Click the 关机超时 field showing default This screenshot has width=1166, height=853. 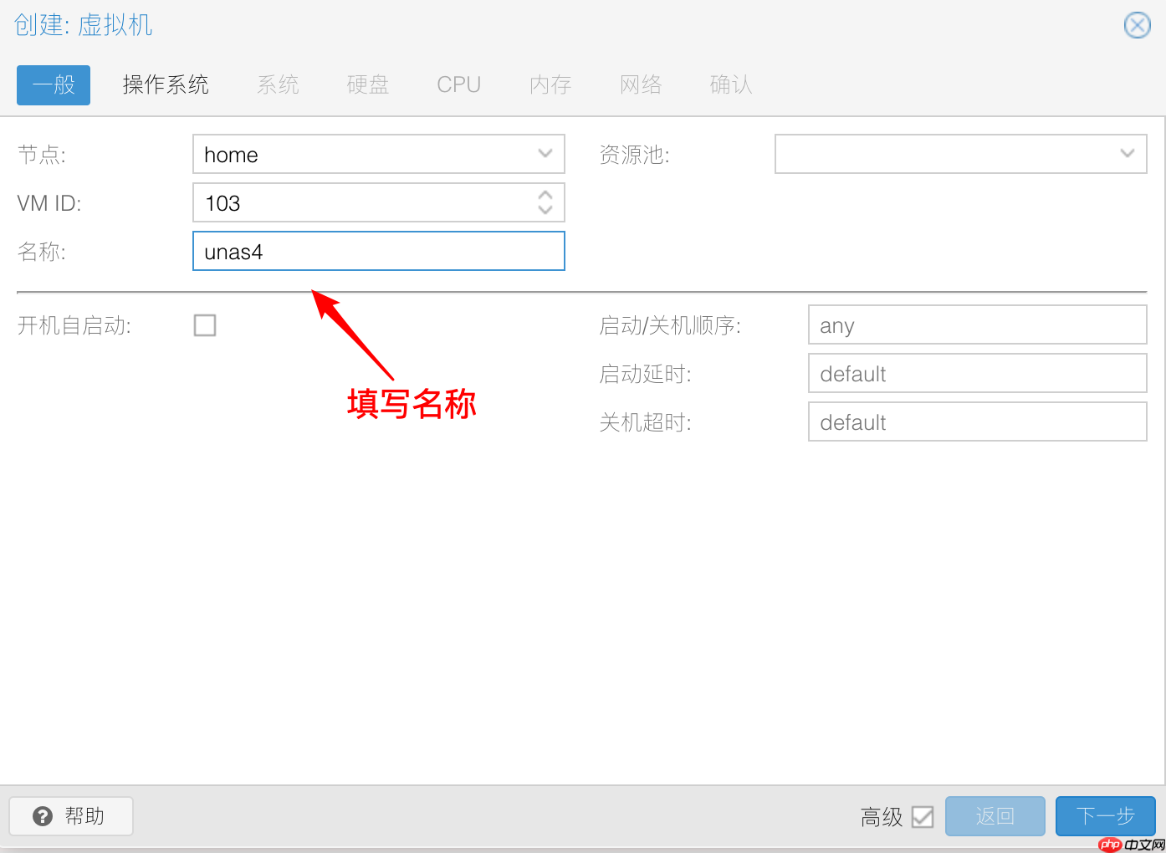click(976, 421)
